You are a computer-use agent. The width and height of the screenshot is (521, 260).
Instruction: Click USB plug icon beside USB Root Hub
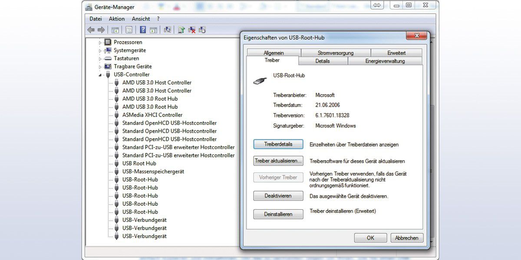(x=116, y=163)
